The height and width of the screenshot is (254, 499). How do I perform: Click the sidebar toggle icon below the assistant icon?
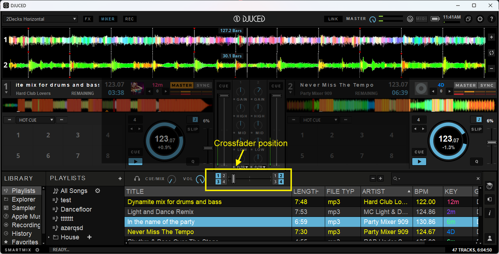(489, 199)
